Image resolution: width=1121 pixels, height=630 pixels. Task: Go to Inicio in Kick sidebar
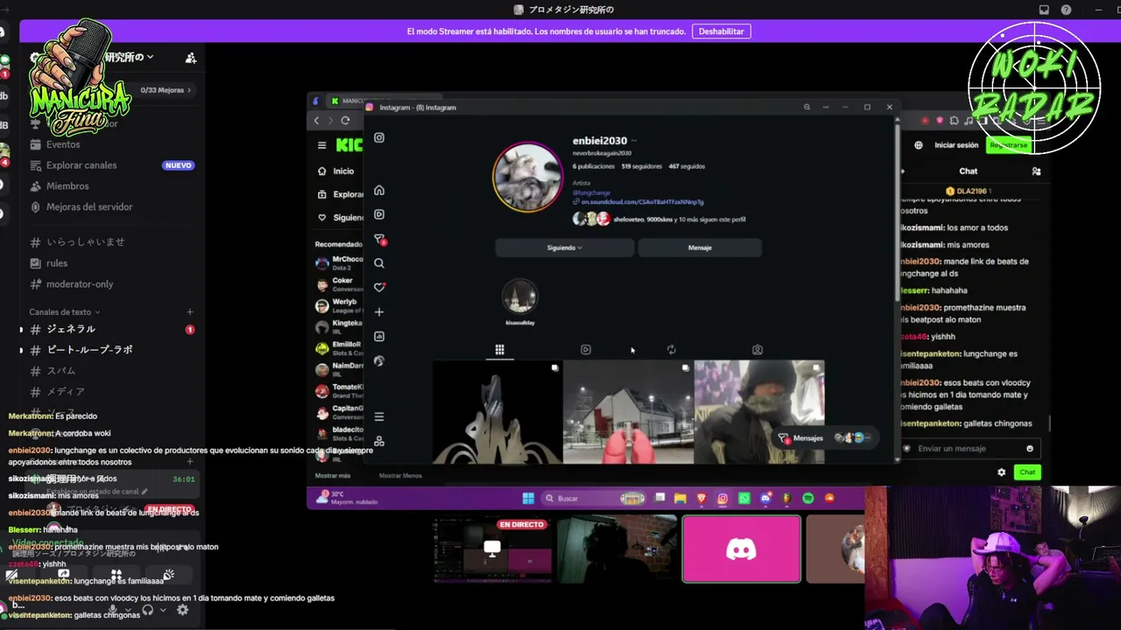click(336, 171)
